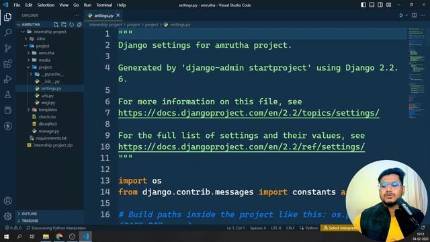Run Python file with play button

(x=401, y=15)
